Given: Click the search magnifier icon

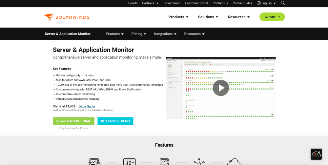Looking at the screenshot, I should (283, 3).
